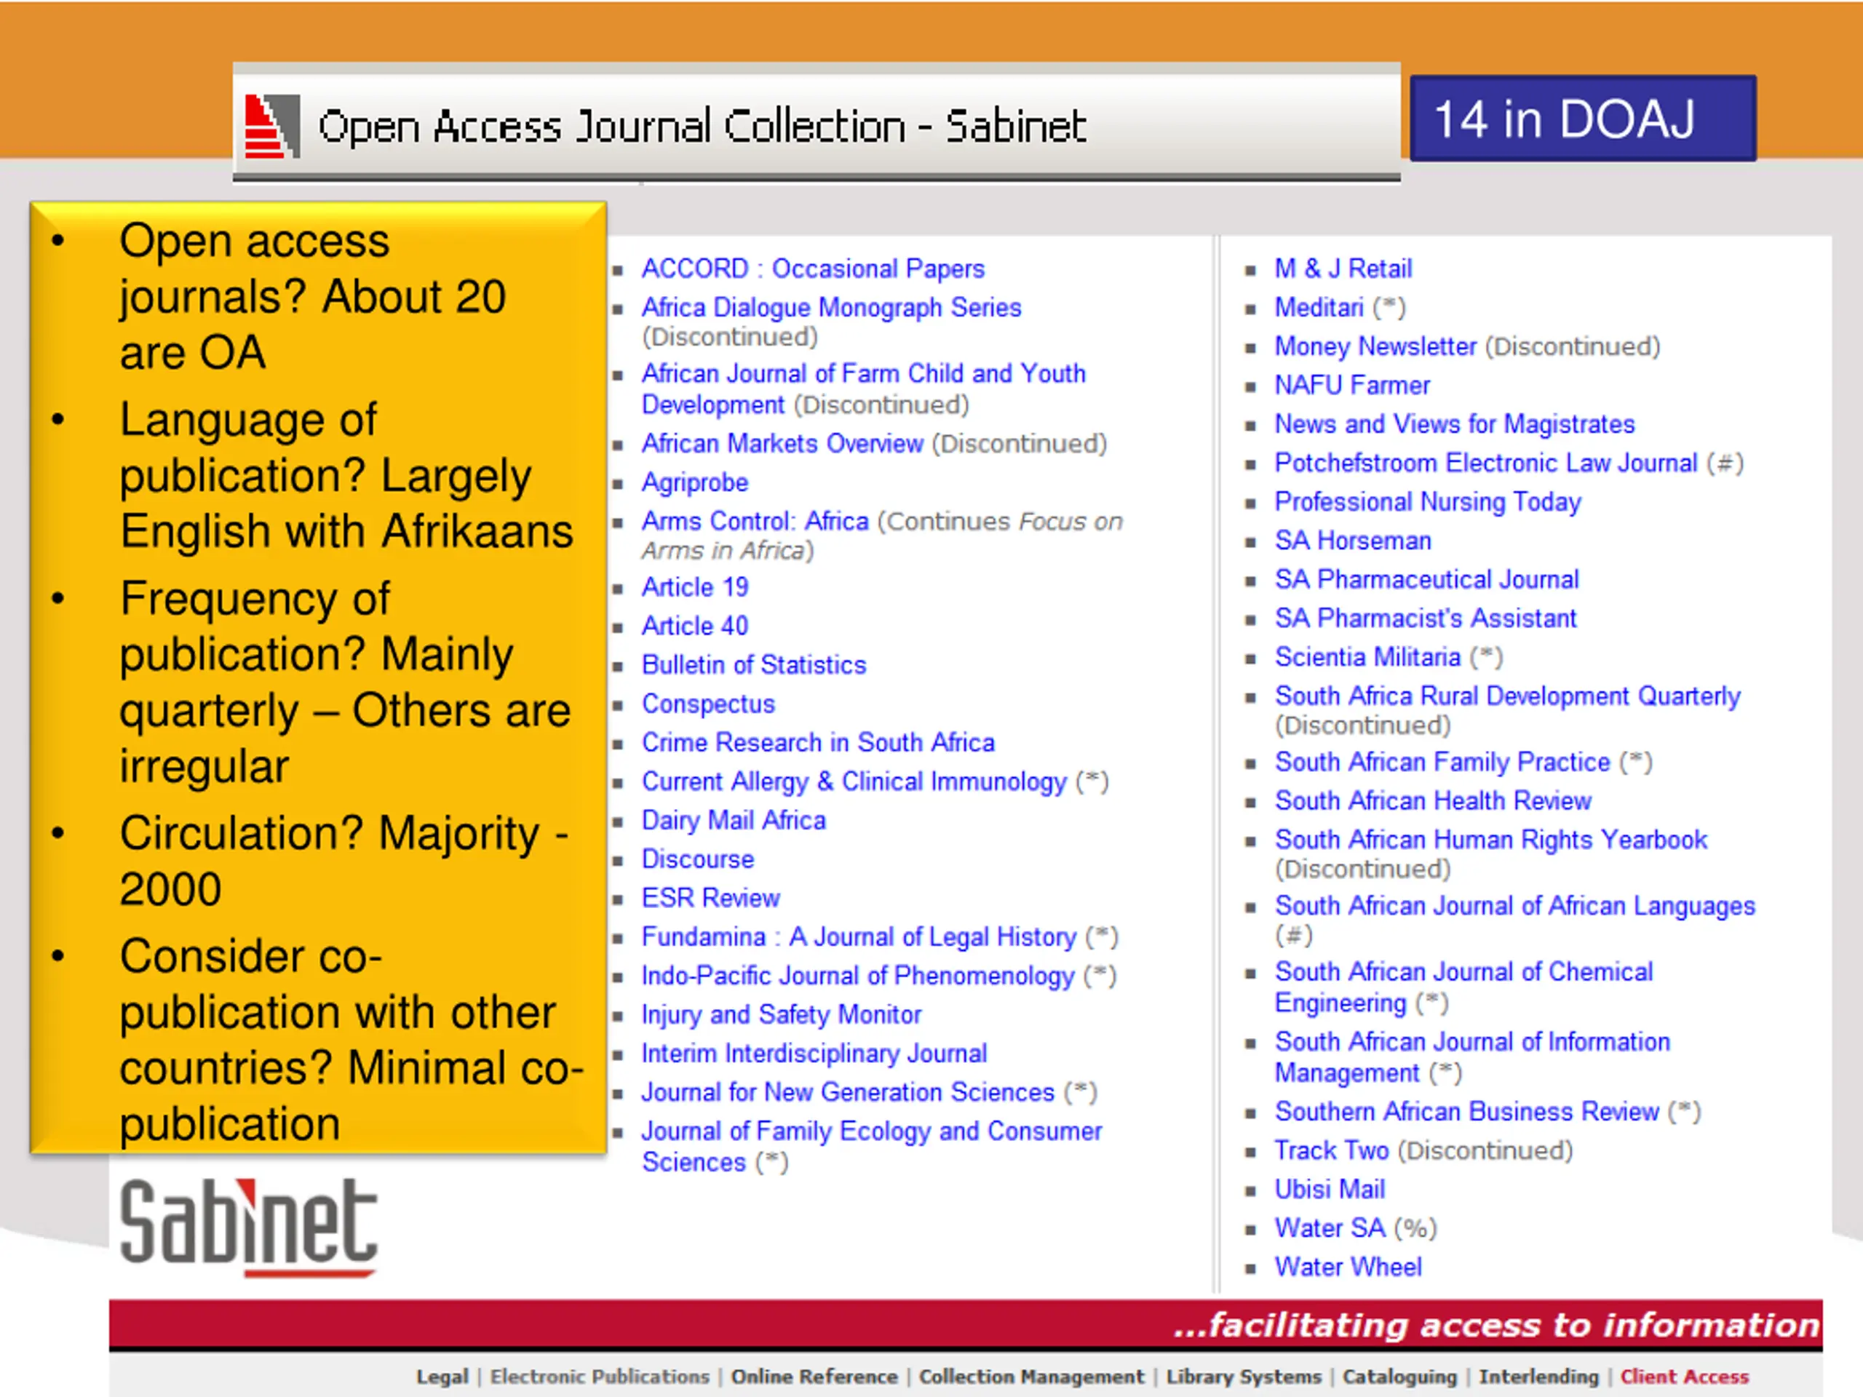
Task: Open the M & J Retail link
Action: point(1343,268)
